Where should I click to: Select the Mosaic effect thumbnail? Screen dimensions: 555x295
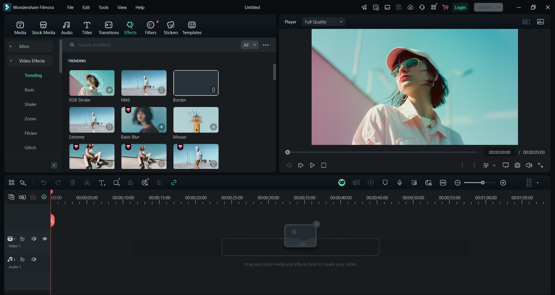196,120
